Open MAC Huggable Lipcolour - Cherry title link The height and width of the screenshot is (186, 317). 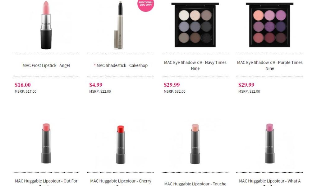(121, 182)
